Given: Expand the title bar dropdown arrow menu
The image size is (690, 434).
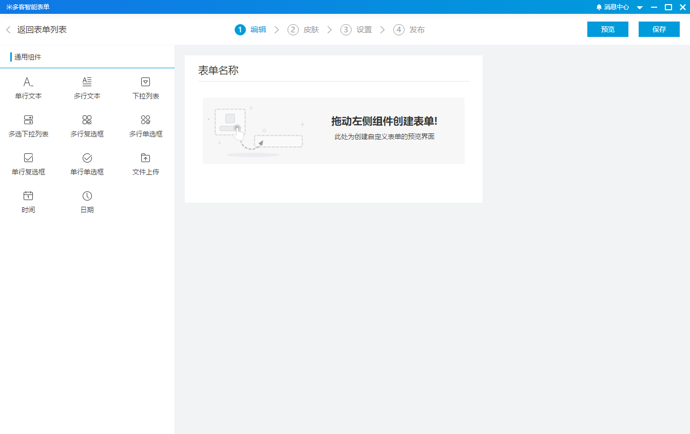Looking at the screenshot, I should (640, 7).
